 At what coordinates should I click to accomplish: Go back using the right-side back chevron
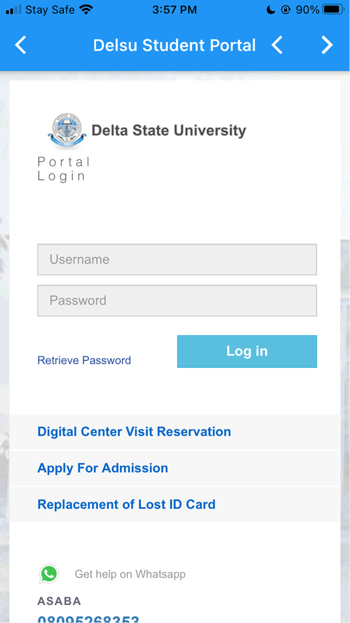[x=276, y=45]
